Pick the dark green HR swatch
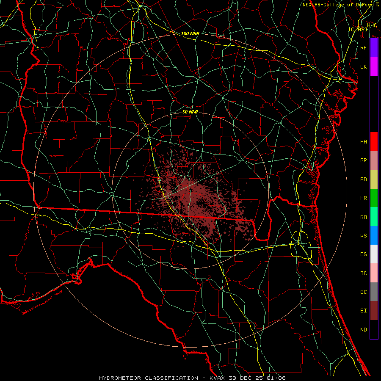The image size is (381, 381). click(374, 198)
